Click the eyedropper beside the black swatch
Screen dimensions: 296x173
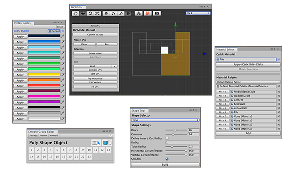63,108
